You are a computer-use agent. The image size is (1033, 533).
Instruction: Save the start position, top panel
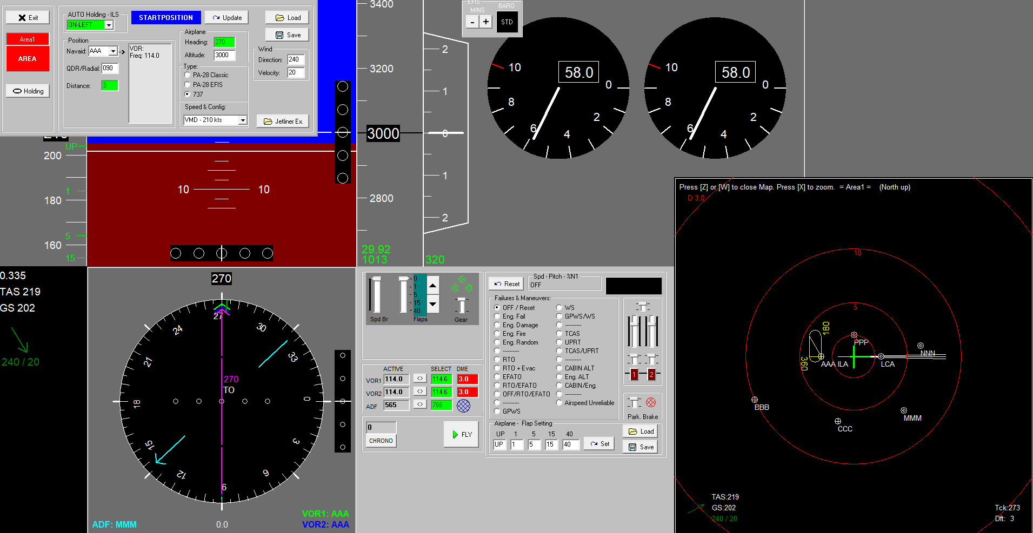click(287, 35)
